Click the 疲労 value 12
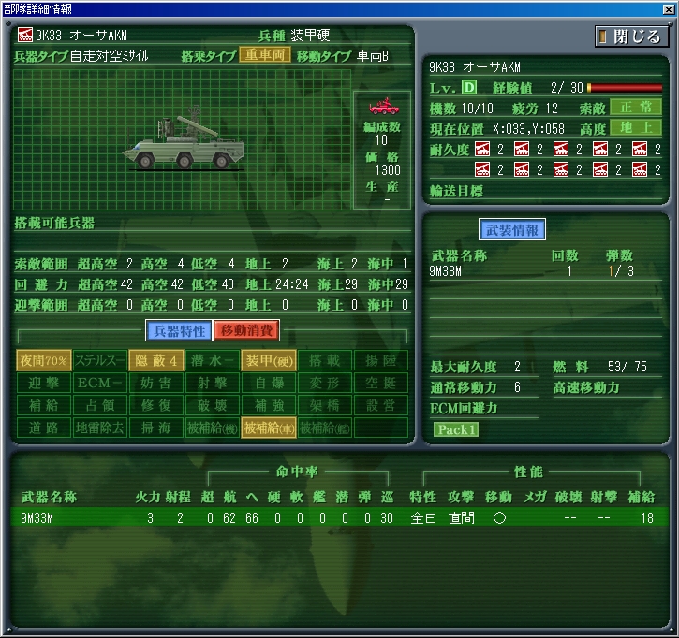Screen dimensions: 679x638 pyautogui.click(x=552, y=109)
